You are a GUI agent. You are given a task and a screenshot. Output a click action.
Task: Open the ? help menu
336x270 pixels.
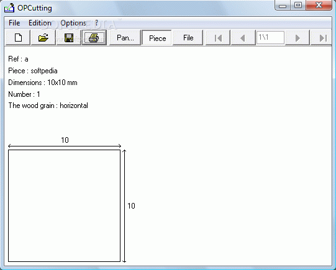pyautogui.click(x=97, y=23)
